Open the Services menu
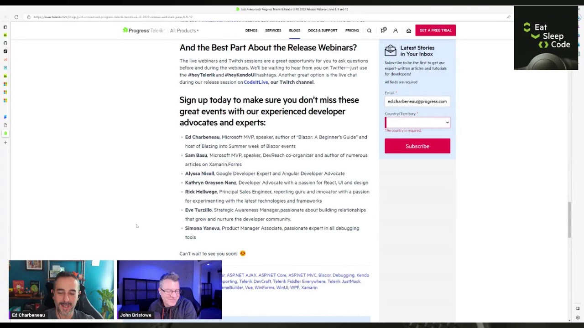Image resolution: width=584 pixels, height=328 pixels. tap(273, 31)
